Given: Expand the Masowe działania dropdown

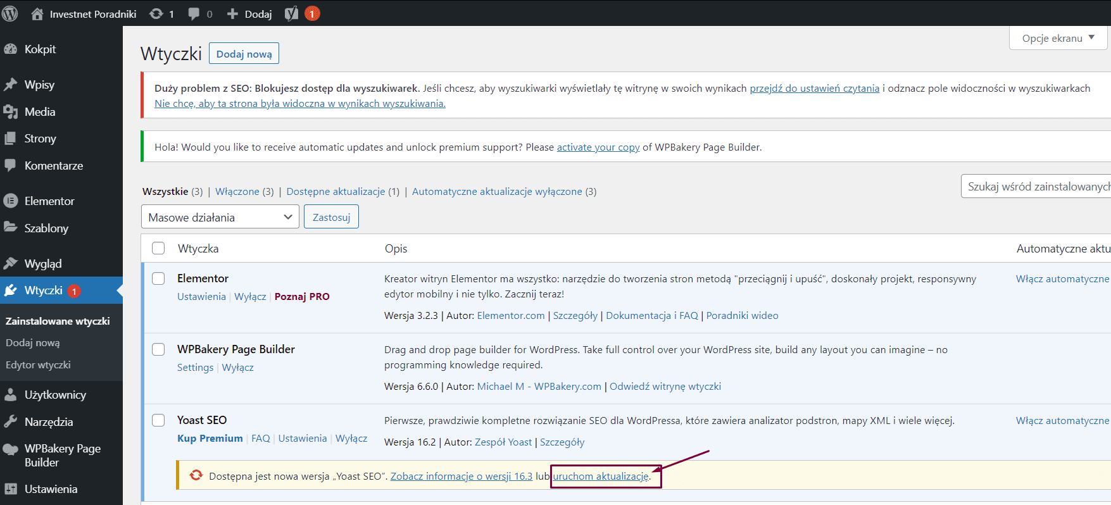Looking at the screenshot, I should tap(220, 217).
